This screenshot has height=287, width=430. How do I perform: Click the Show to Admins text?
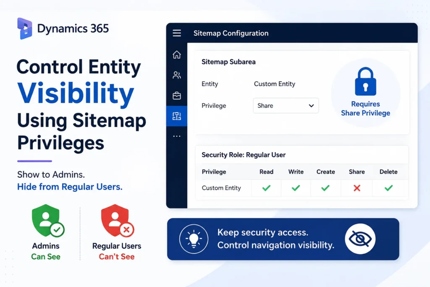click(51, 174)
